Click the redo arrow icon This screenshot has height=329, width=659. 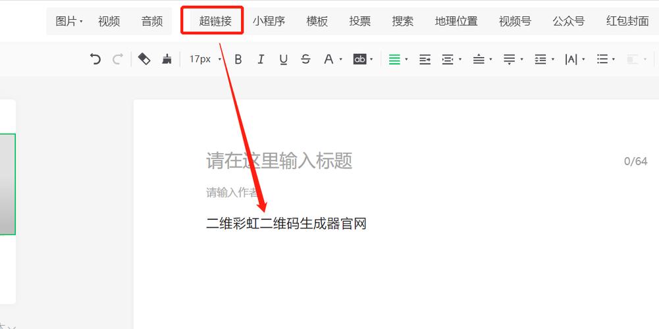pos(118,59)
